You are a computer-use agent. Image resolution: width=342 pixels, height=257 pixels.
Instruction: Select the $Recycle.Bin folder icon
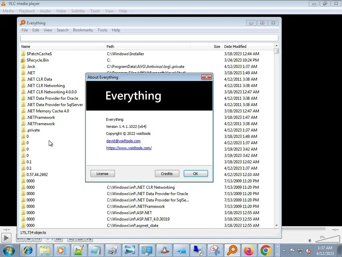tap(23, 60)
